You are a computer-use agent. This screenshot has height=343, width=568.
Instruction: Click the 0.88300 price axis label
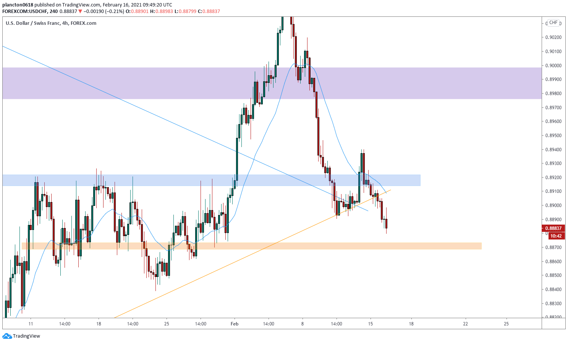[x=553, y=304]
